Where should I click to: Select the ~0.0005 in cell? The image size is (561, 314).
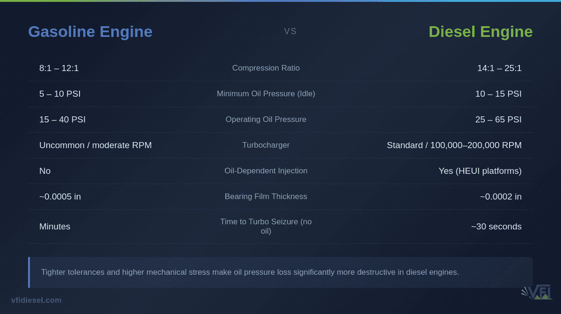coord(60,196)
